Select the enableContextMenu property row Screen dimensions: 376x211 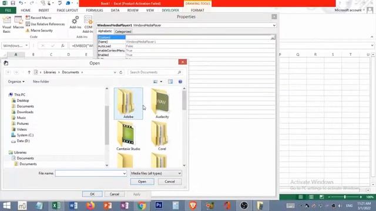click(186, 50)
